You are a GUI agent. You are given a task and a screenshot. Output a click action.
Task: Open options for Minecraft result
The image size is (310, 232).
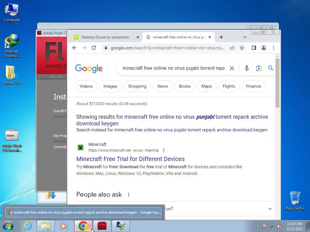point(164,150)
